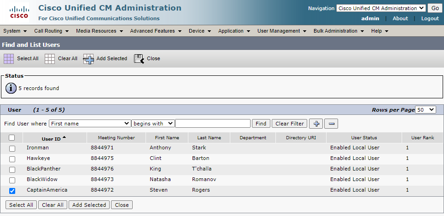The image size is (444, 216).
Task: Click the About link
Action: [400, 18]
